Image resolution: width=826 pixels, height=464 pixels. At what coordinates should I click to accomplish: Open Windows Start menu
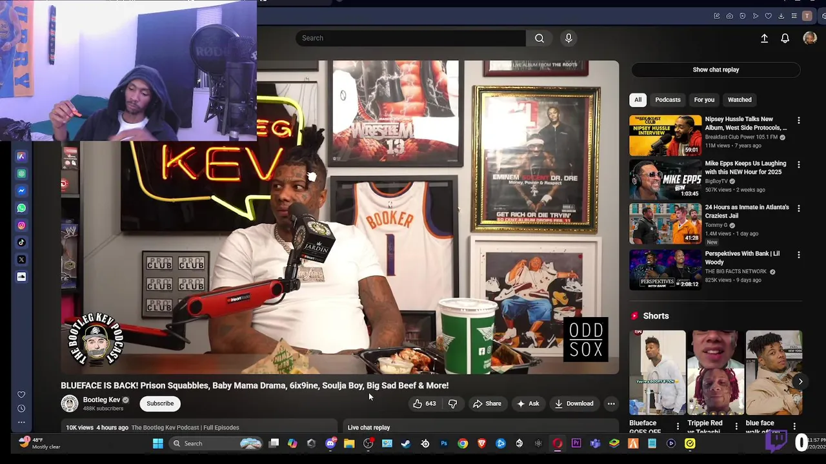(157, 443)
